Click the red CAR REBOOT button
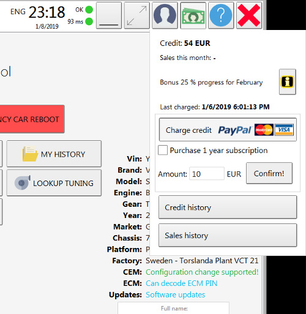Screen dimensions: 306x314 32,119
